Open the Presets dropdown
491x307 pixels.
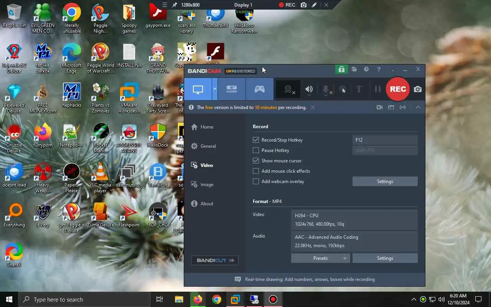coord(320,258)
